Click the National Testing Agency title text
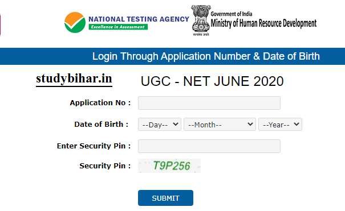The width and height of the screenshot is (345, 211). point(139,19)
